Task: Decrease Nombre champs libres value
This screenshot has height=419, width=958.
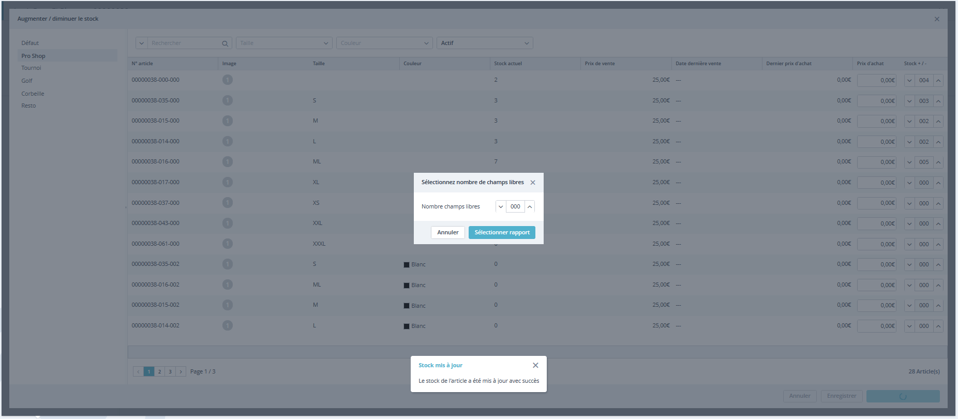Action: [x=501, y=206]
